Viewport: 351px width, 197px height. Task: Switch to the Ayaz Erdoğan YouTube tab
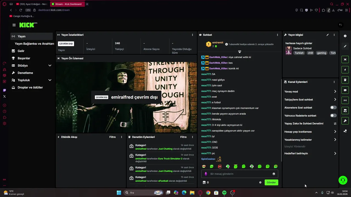32,4
